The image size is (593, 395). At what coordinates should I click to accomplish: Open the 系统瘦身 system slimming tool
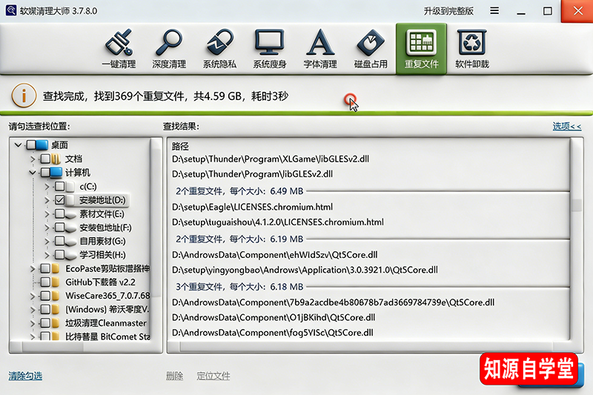click(x=270, y=49)
